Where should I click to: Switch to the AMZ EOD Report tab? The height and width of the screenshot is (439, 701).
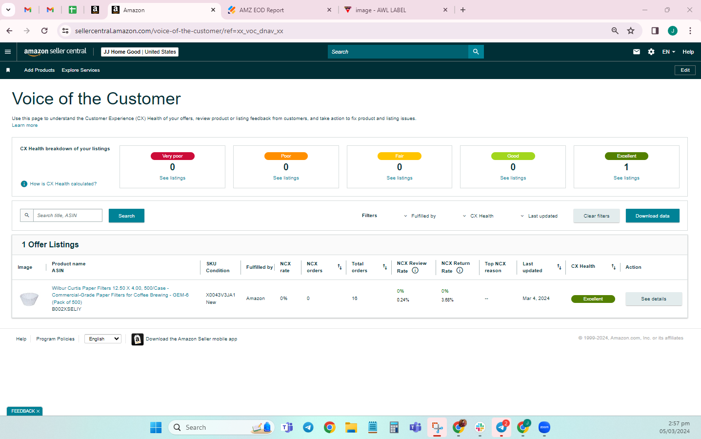click(x=280, y=10)
